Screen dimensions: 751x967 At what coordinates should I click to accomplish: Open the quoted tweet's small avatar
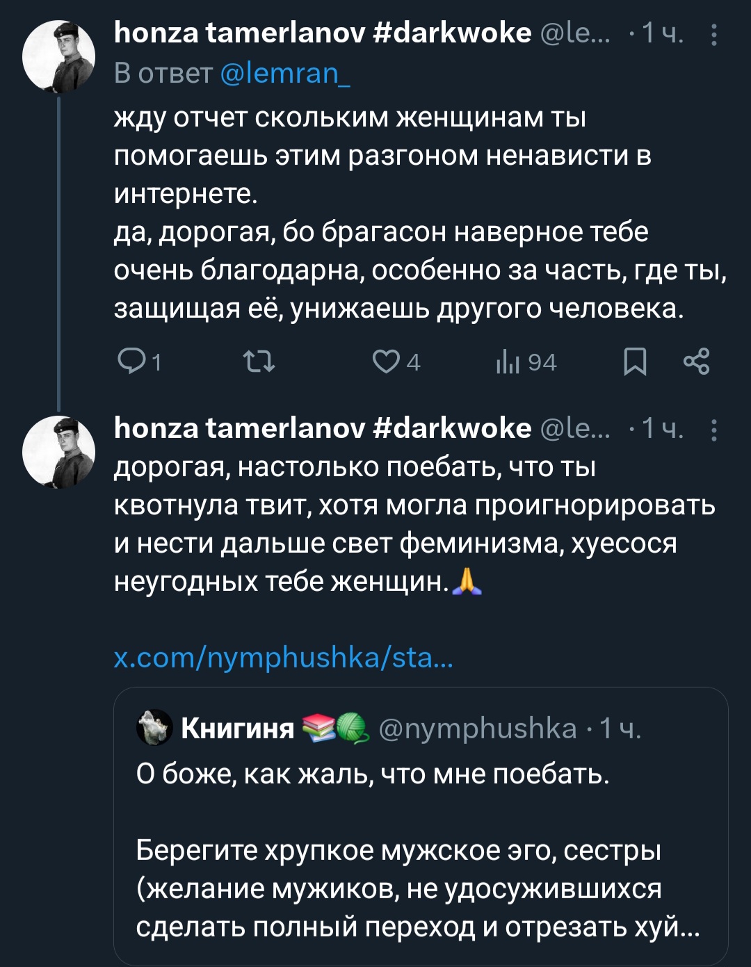pos(154,728)
